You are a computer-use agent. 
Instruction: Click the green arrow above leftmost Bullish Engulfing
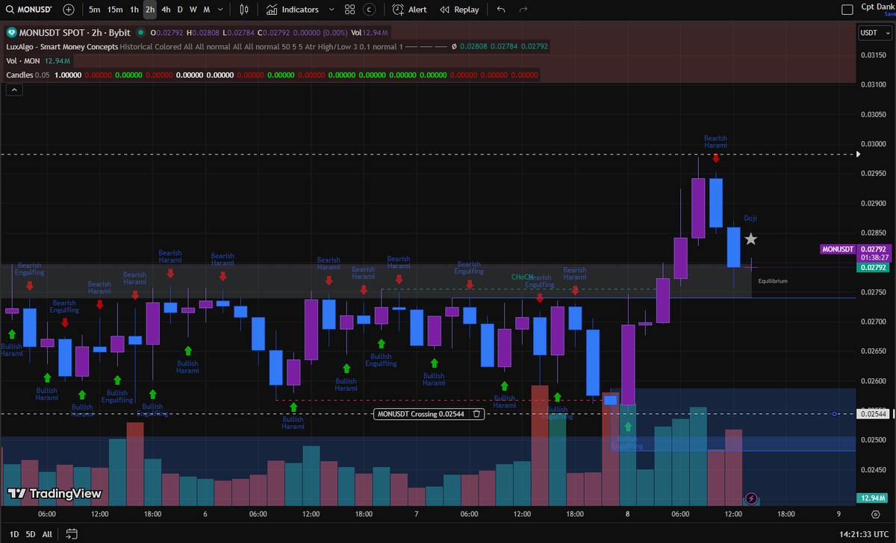click(117, 380)
